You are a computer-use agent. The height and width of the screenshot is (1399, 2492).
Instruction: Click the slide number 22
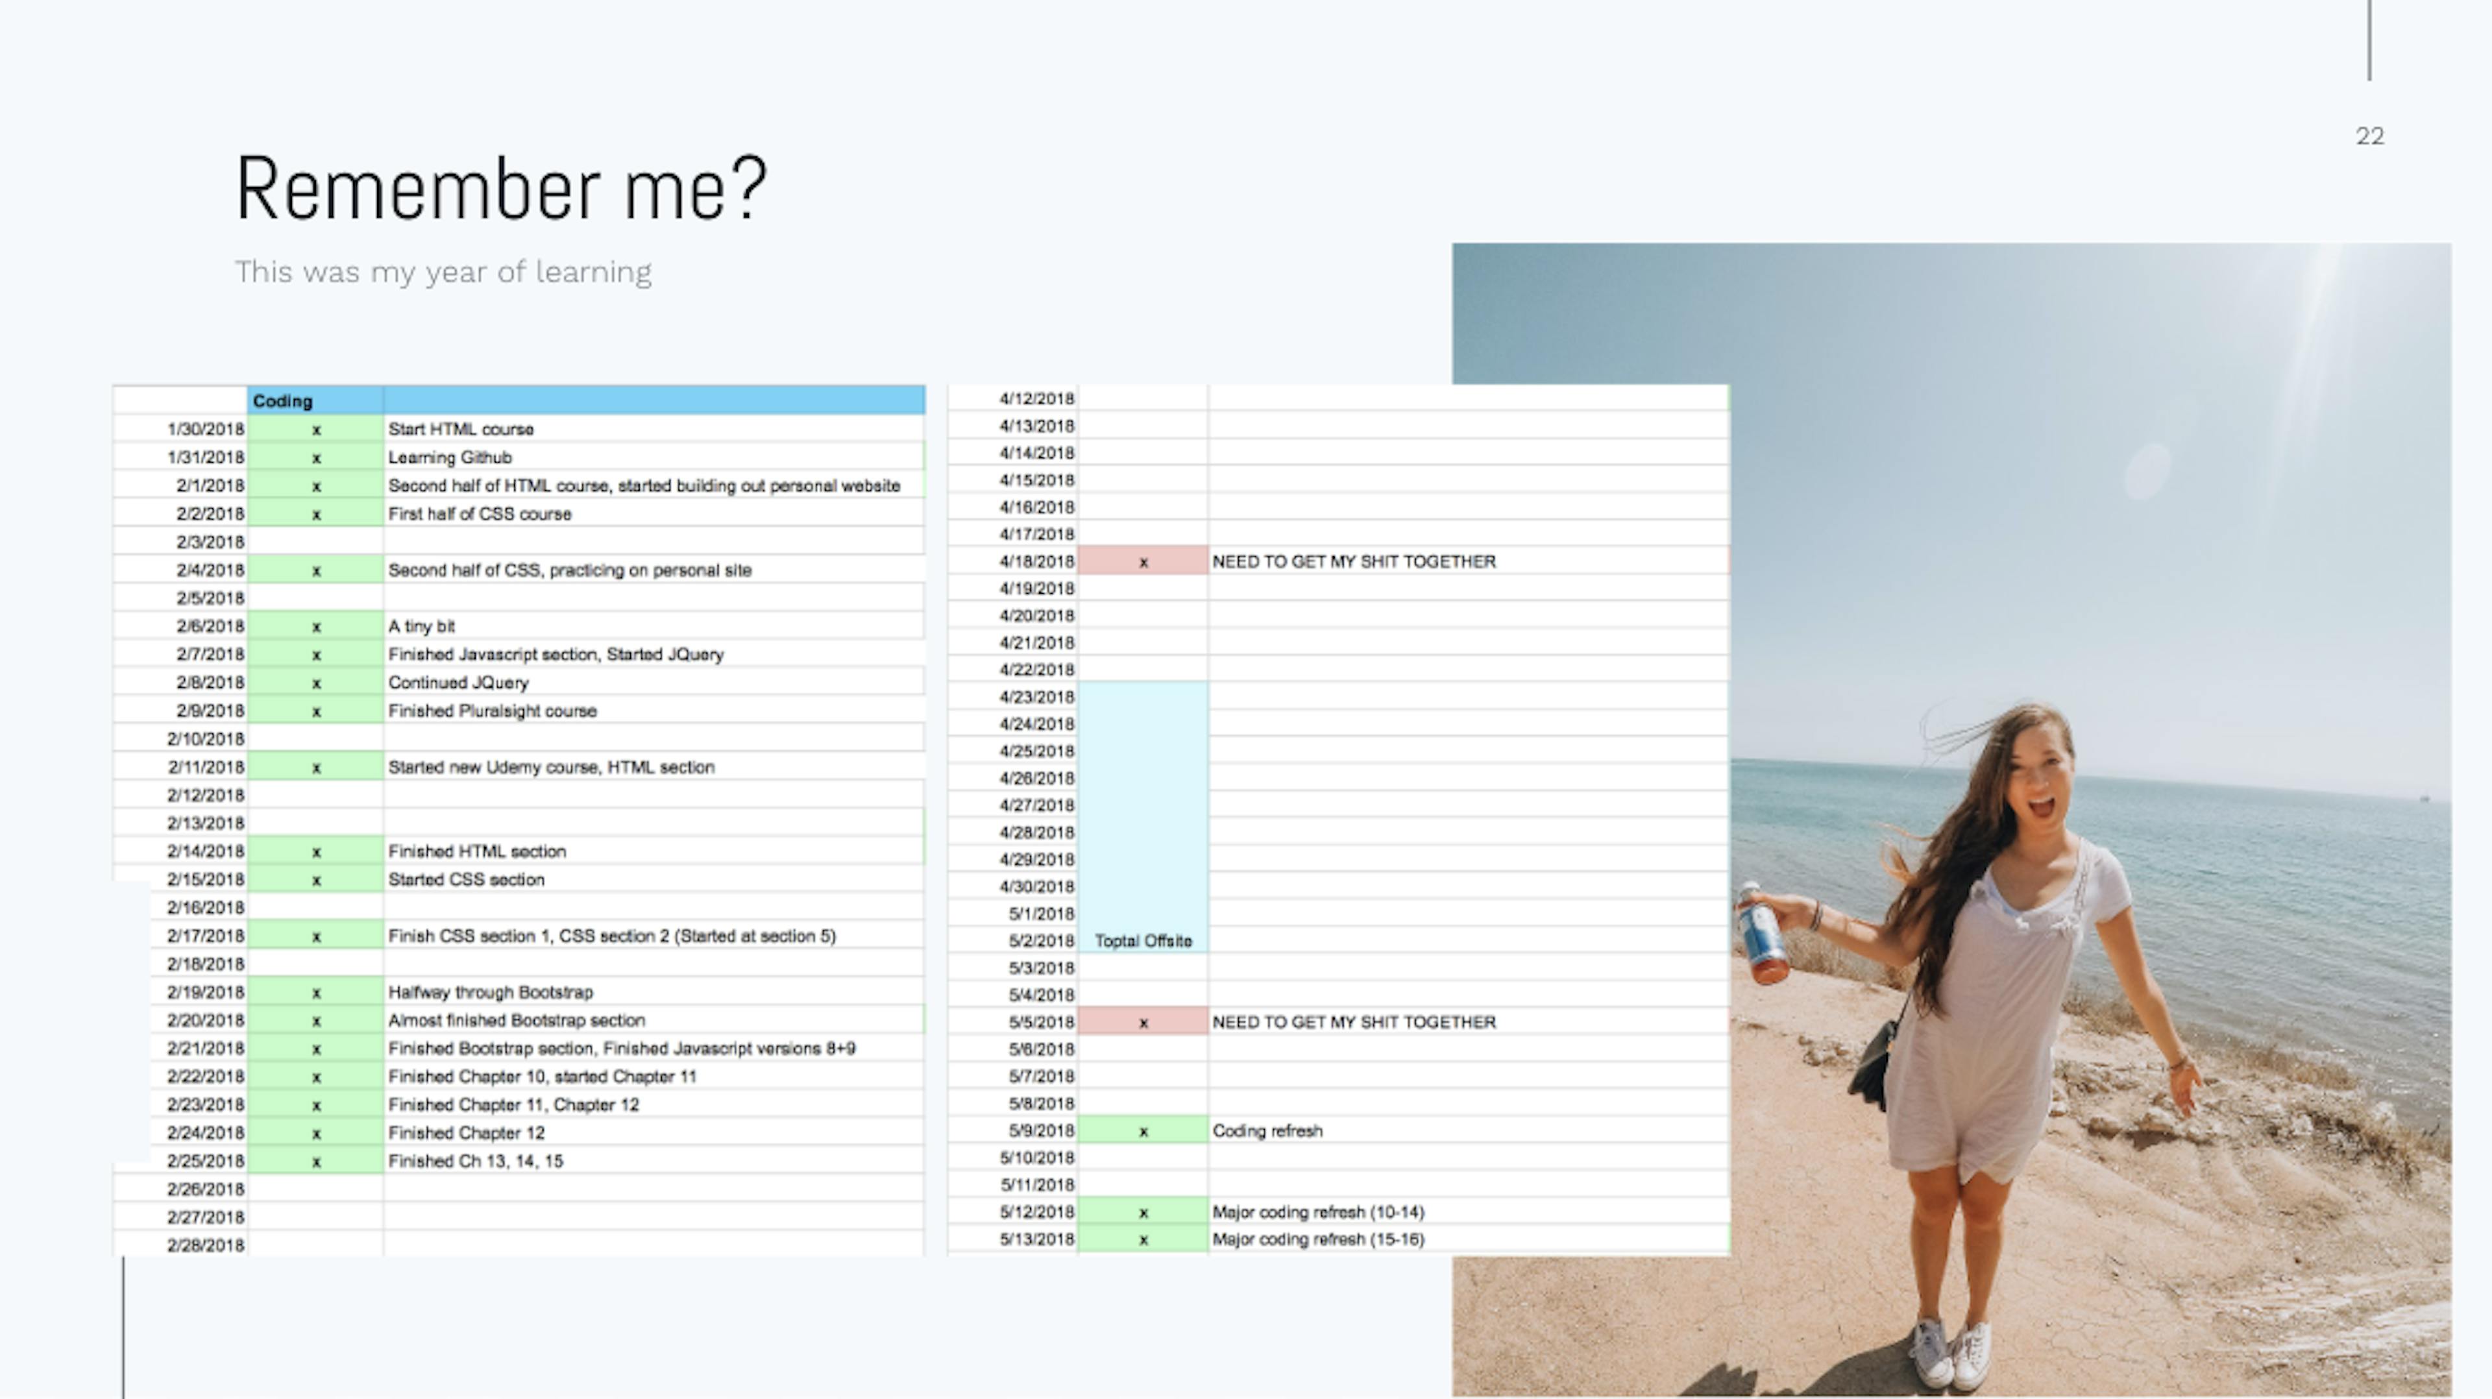coord(2369,136)
